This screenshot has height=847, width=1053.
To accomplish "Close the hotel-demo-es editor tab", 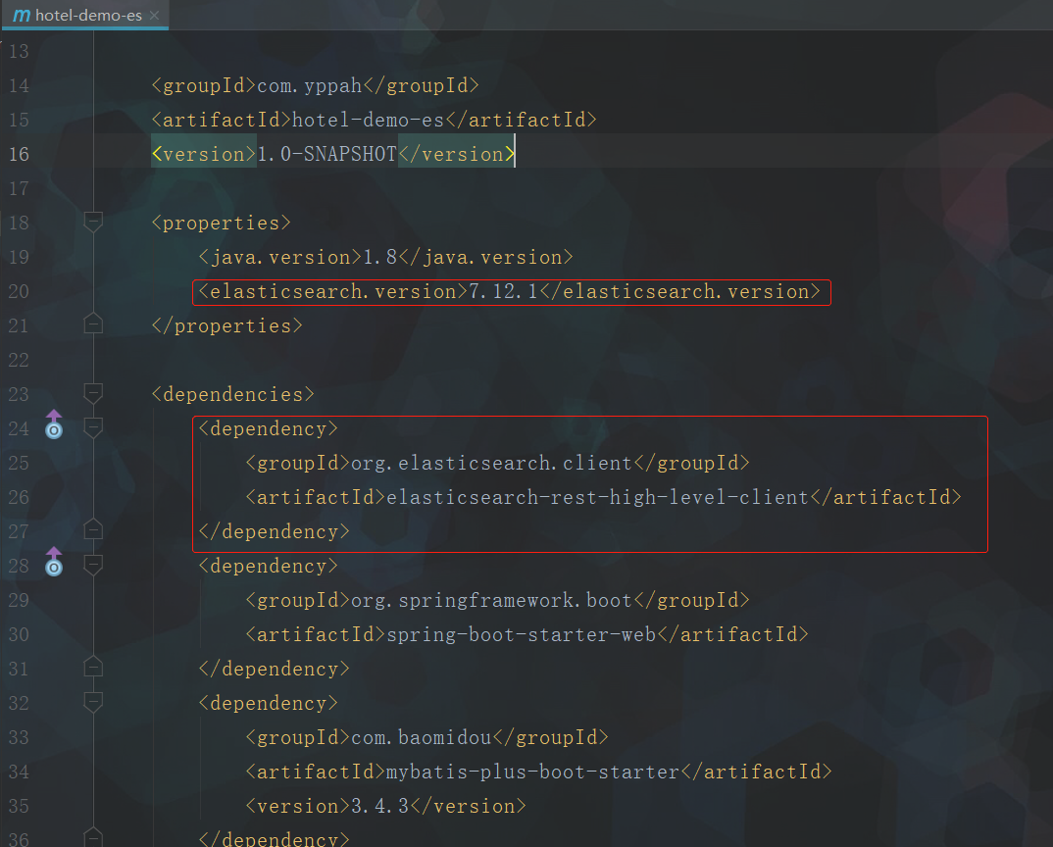I will coord(155,16).
